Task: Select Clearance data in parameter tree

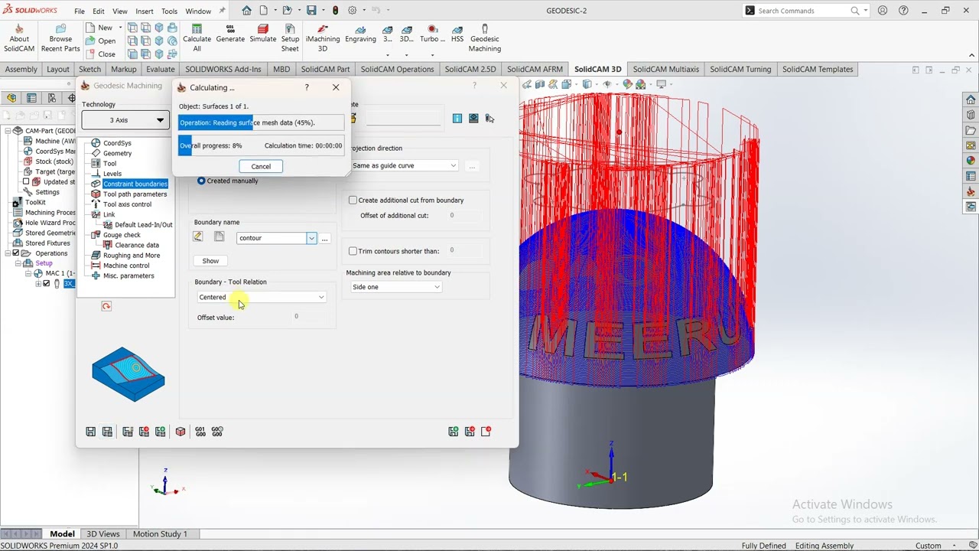Action: pos(137,245)
